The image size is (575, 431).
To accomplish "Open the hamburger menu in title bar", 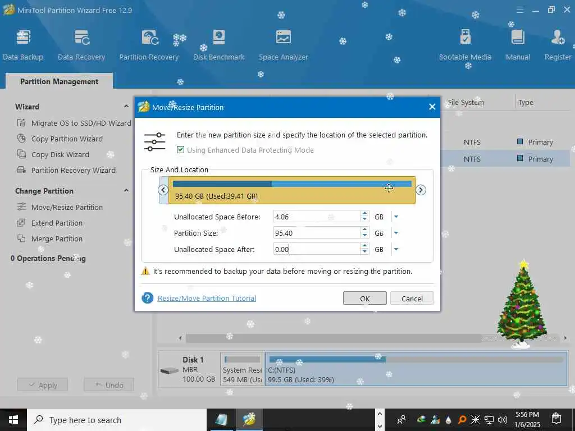I will (519, 10).
